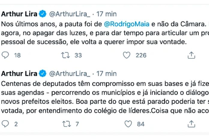Image resolution: width=209 pixels, height=139 pixels.
Task: Reply to the tweet with 18 replies
Action: tap(5, 55)
